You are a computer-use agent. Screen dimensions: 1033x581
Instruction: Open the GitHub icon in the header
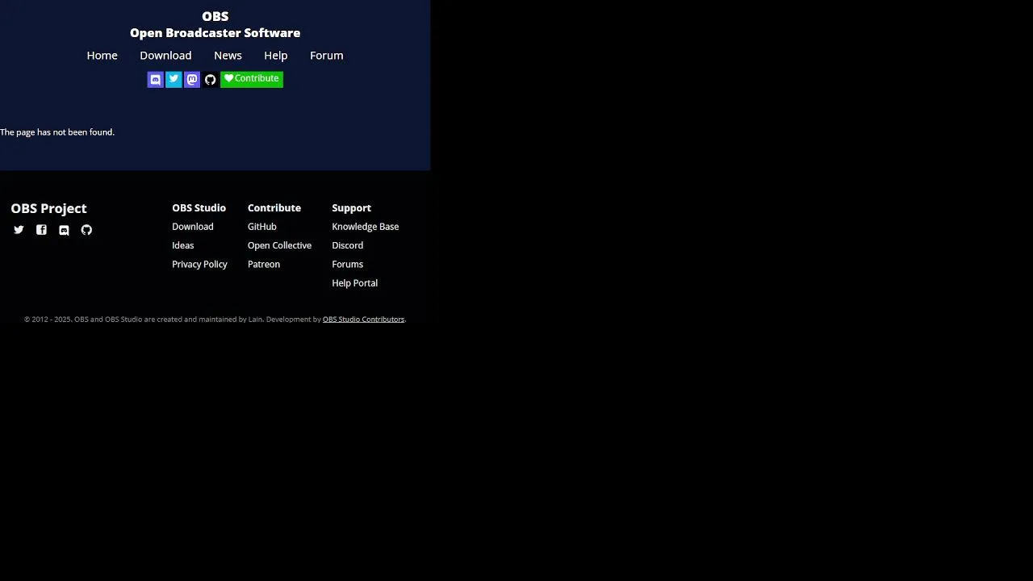coord(210,79)
